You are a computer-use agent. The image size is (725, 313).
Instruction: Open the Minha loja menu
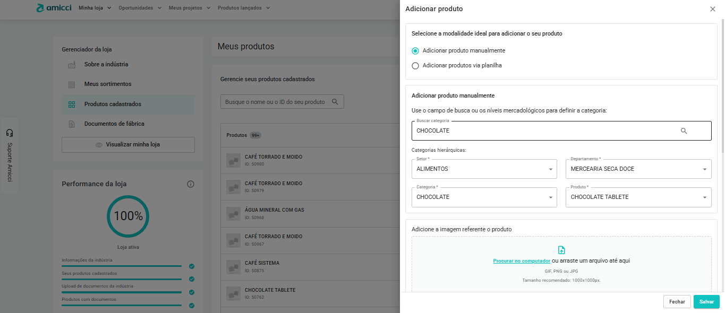(95, 8)
